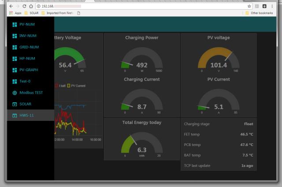282x187 pixels.
Task: Bookmark this page with star icon
Action: coord(250,5)
